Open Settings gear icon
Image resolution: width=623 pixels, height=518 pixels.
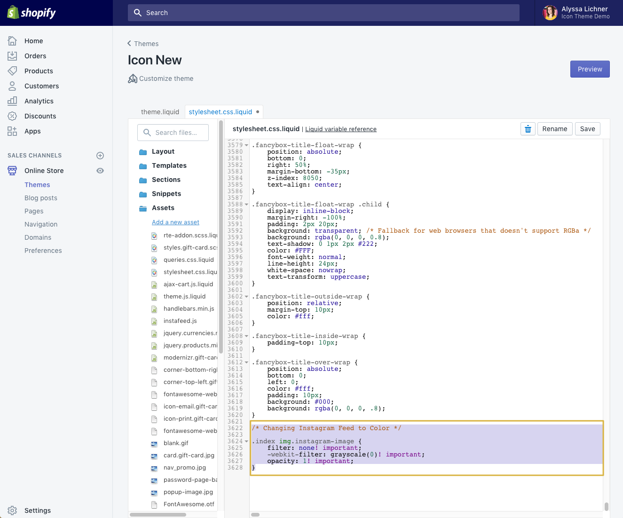click(x=12, y=510)
